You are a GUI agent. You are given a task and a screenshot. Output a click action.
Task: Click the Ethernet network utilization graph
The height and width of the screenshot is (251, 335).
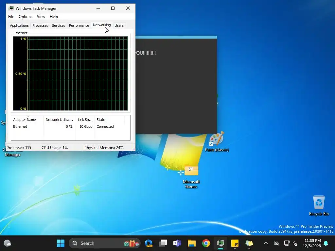[x=71, y=74]
